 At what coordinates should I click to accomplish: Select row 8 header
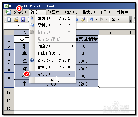pyautogui.click(x=9, y=76)
